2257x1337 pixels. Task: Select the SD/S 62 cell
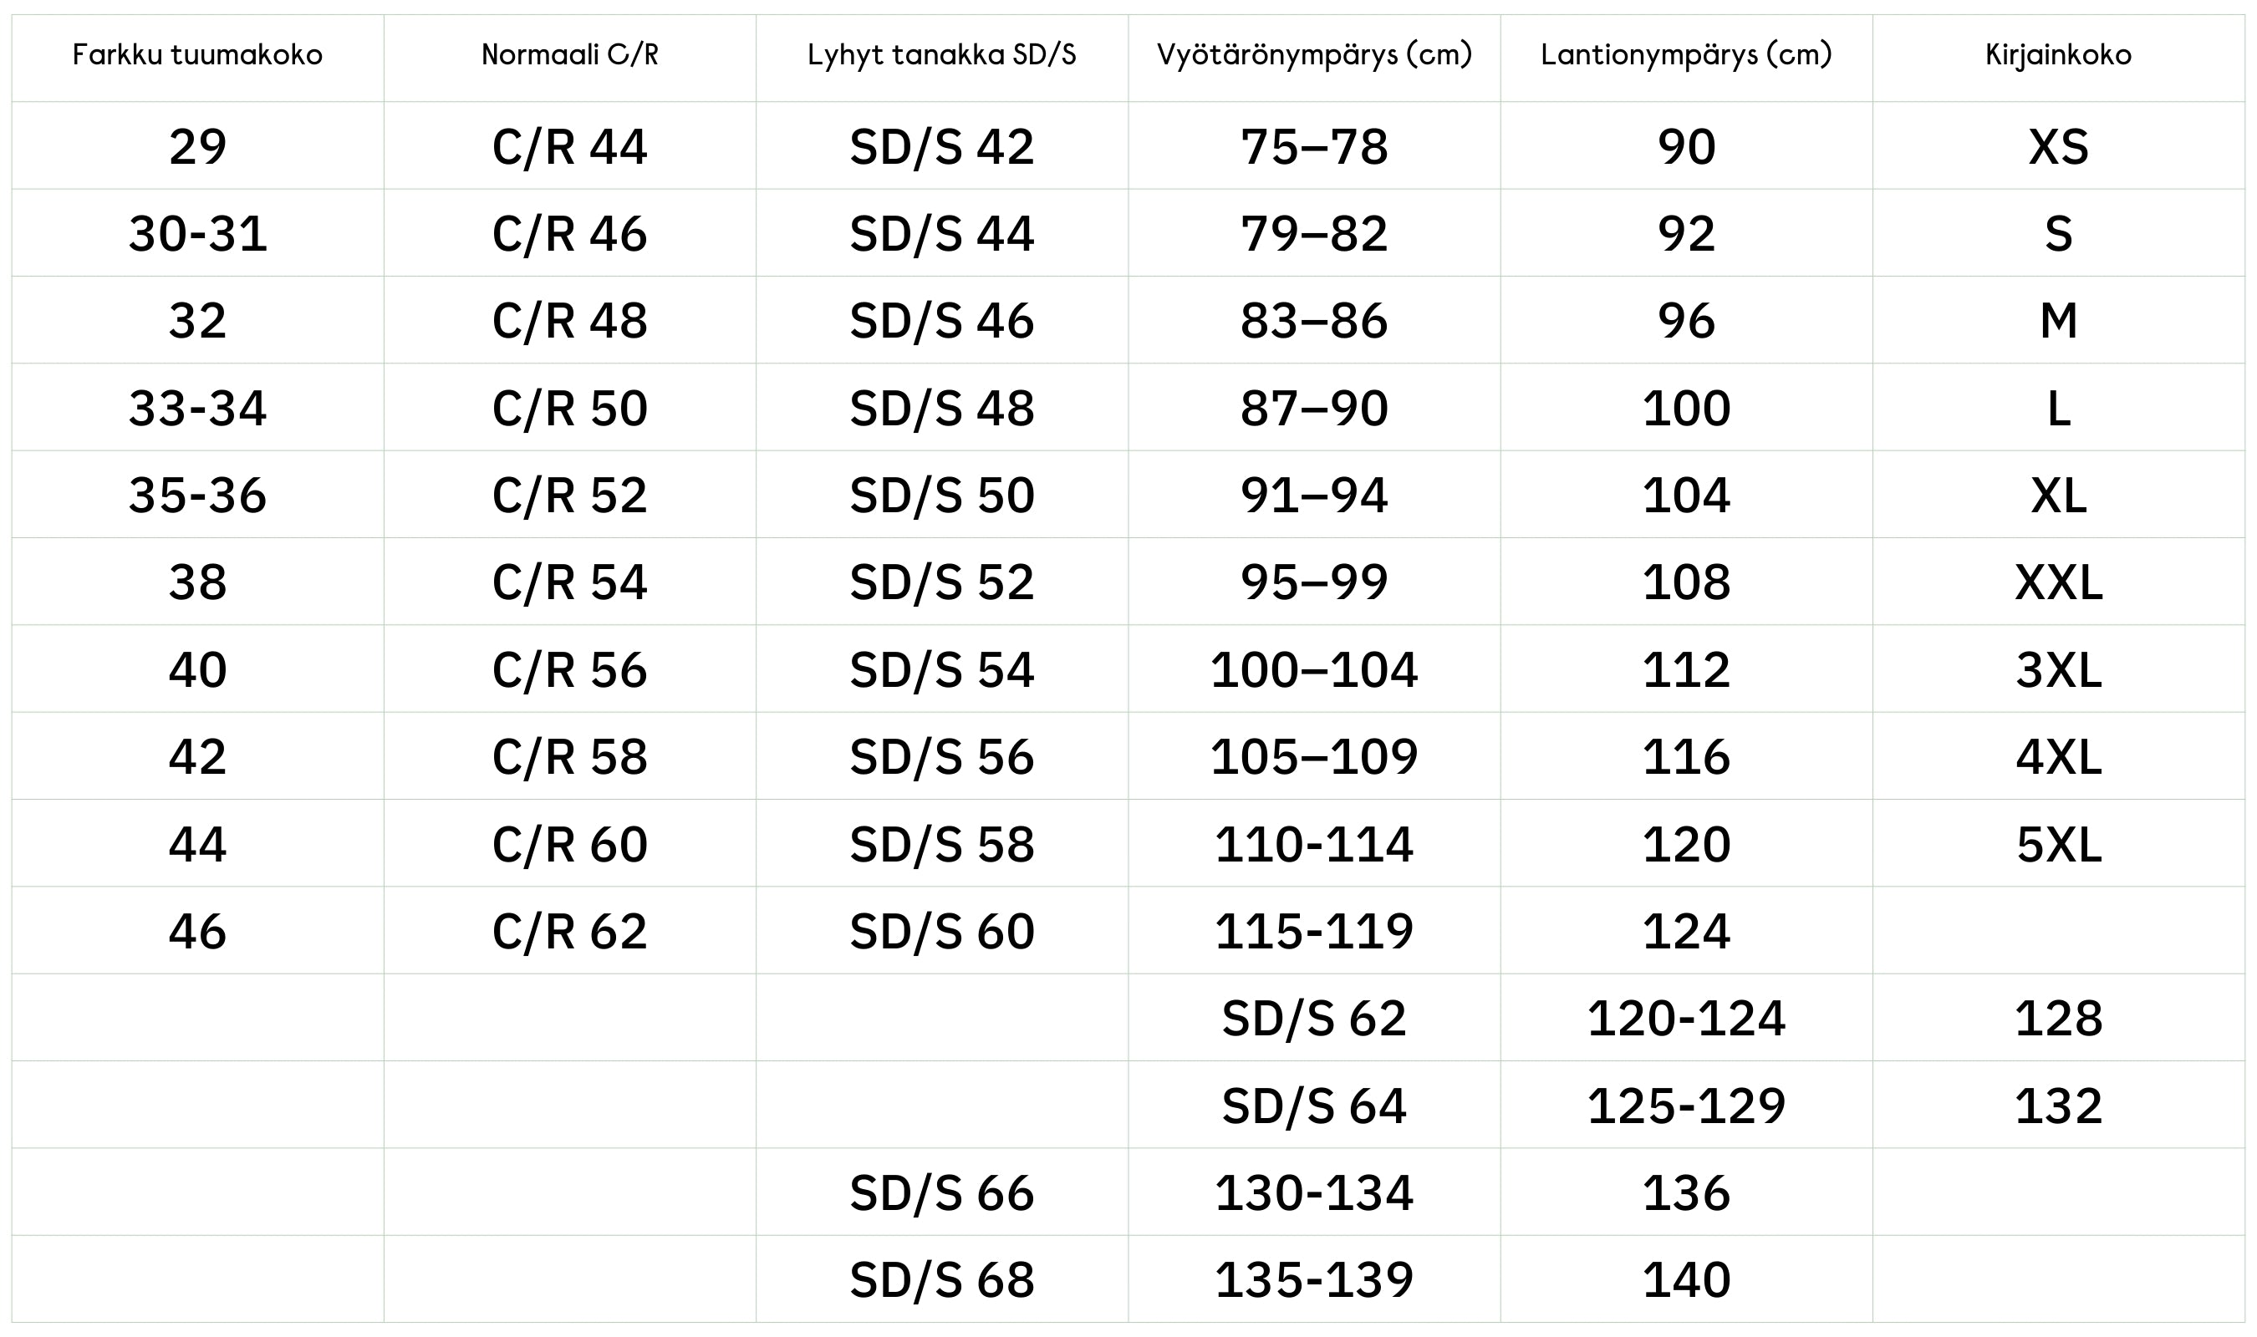(x=1313, y=1018)
